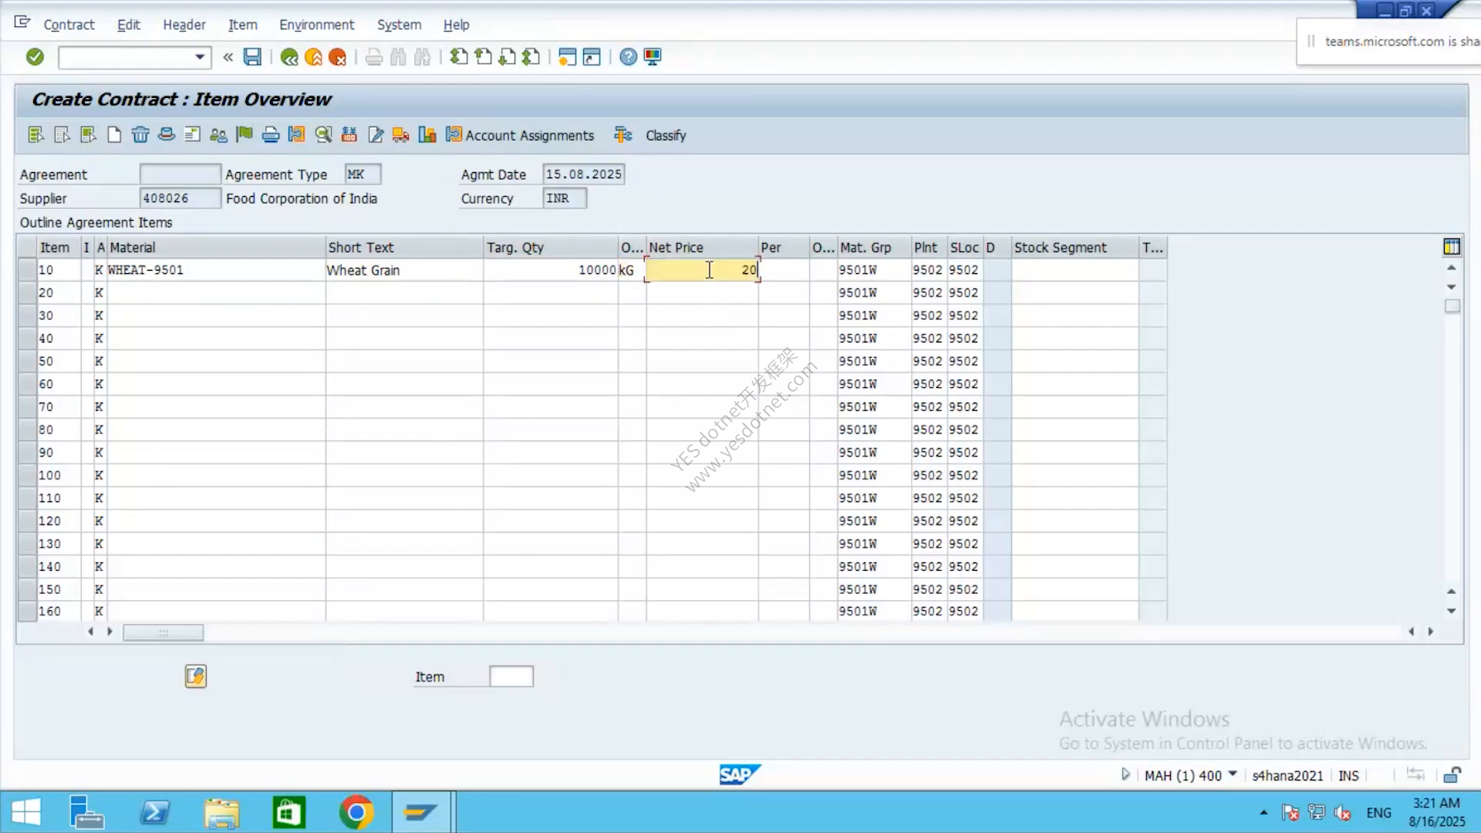
Task: Open the Help question mark icon
Action: pos(628,56)
